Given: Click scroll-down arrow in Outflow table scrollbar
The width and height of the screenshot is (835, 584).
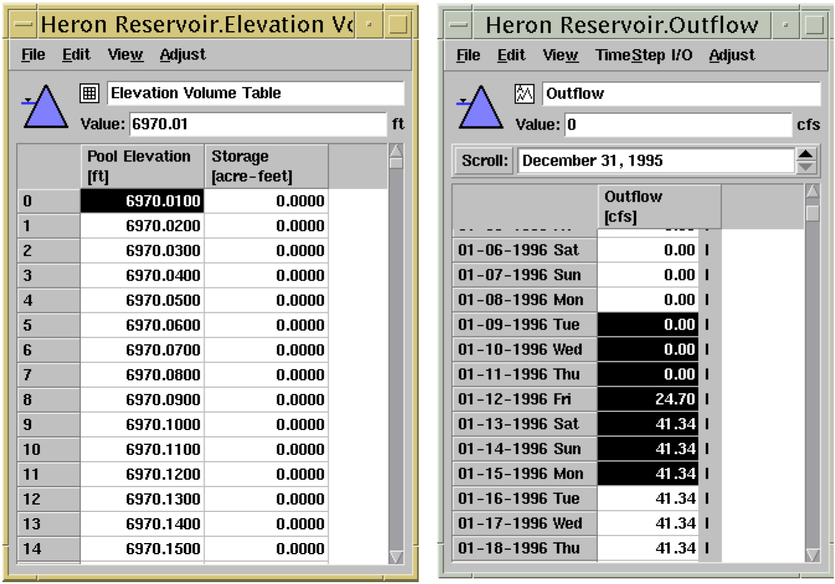Looking at the screenshot, I should point(812,554).
